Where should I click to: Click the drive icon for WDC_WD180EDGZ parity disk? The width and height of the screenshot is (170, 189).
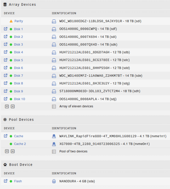tap(54, 21)
